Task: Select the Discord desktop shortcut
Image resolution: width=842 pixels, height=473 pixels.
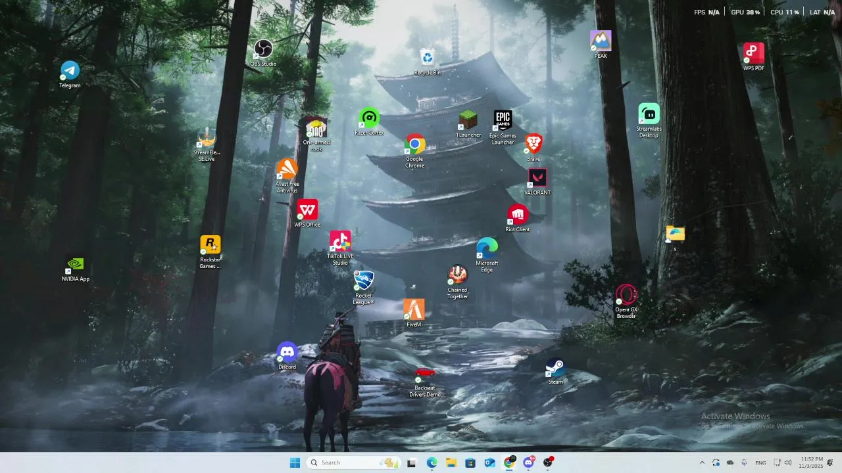Action: [287, 356]
